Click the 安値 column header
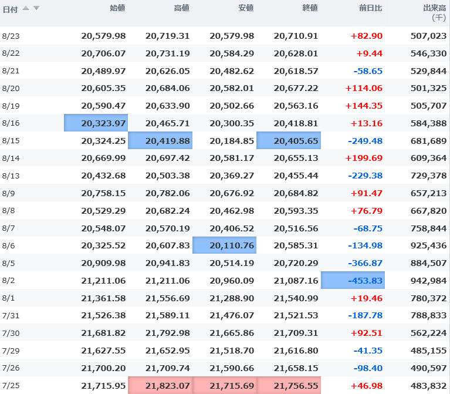The width and height of the screenshot is (450, 394). click(x=246, y=8)
